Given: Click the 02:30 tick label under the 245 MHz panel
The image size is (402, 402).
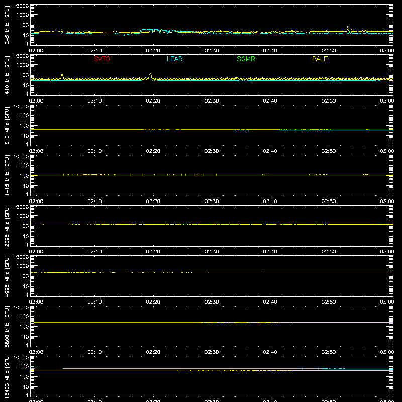Looking at the screenshot, I should [x=212, y=51].
